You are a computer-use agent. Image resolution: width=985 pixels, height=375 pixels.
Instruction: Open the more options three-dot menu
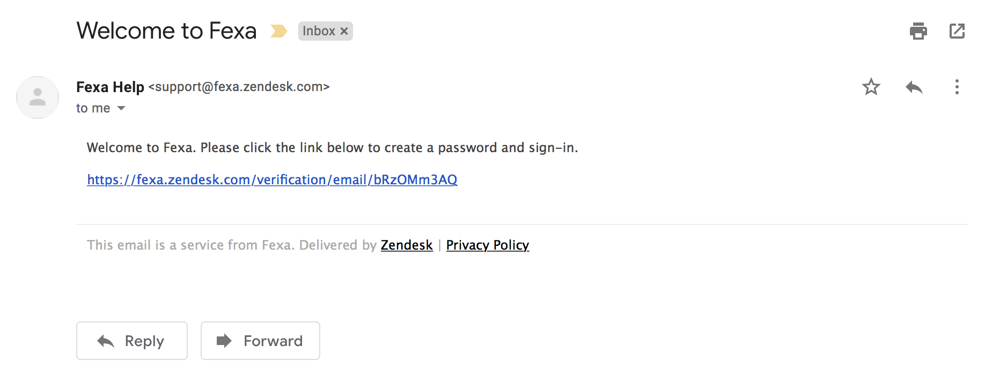pyautogui.click(x=957, y=87)
